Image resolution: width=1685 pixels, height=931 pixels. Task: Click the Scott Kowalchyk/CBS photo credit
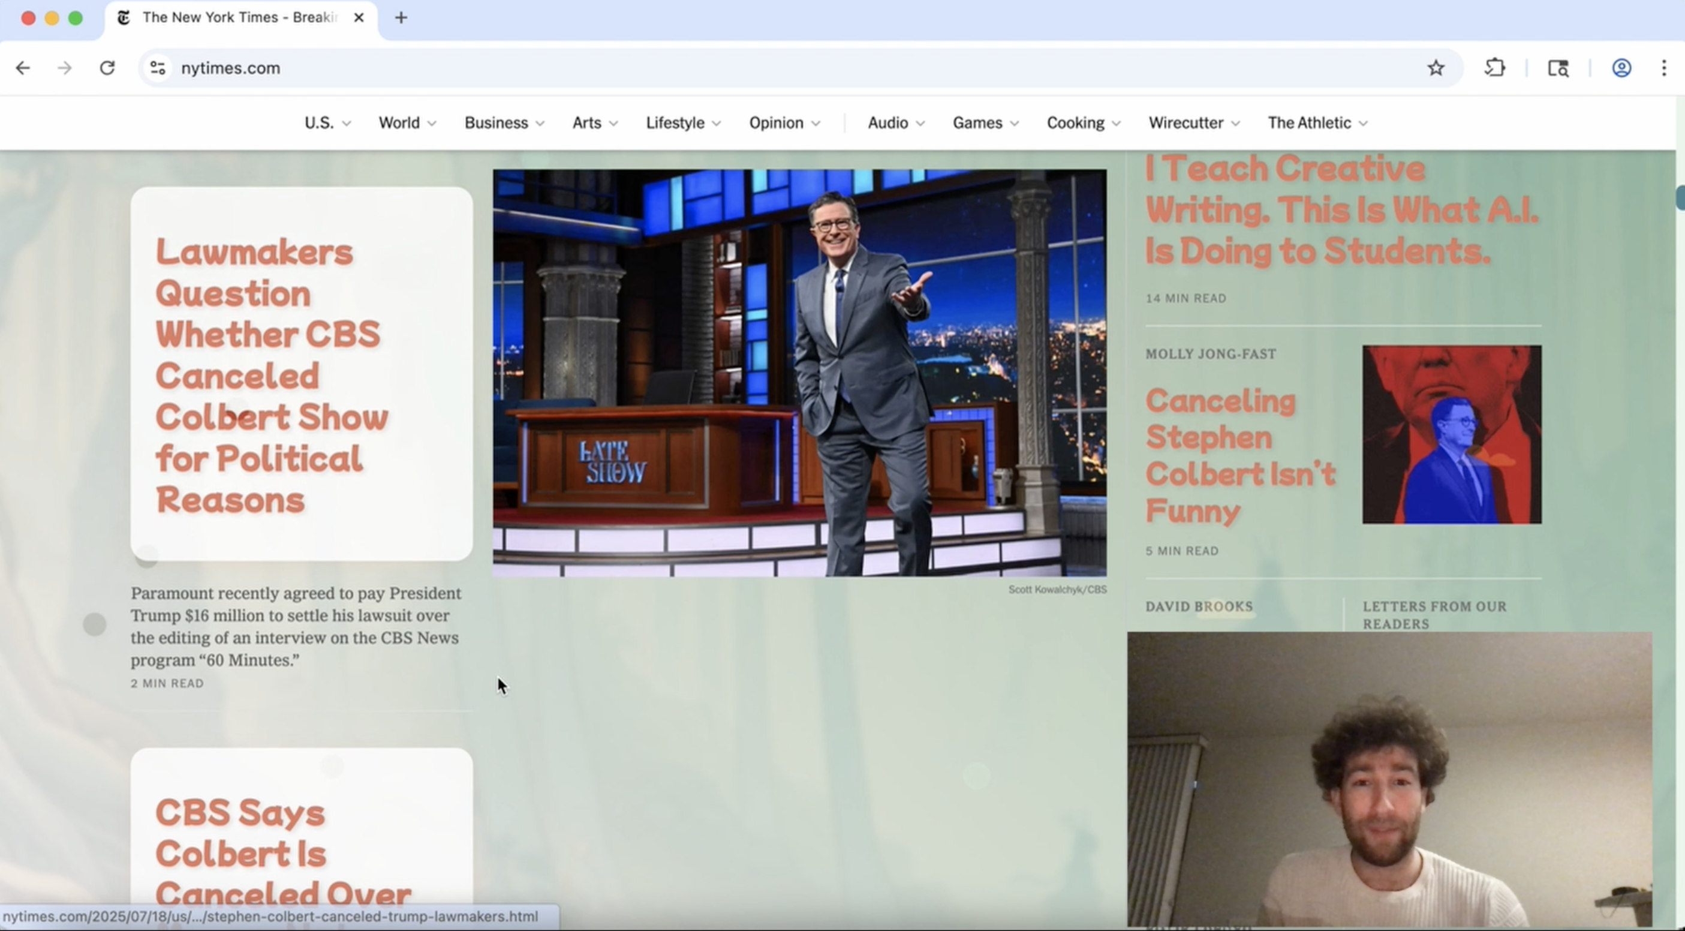tap(1057, 590)
